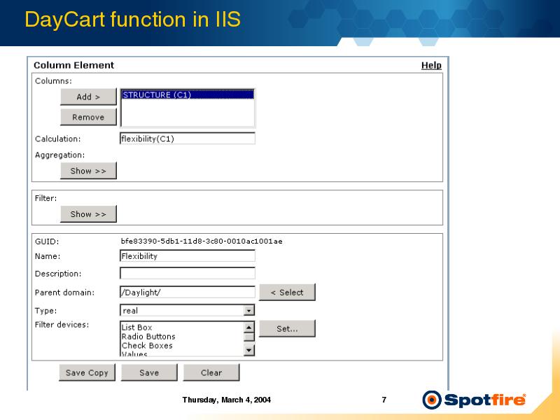560x420 pixels.
Task: Click the Set... button for filter devices
Action: pyautogui.click(x=287, y=328)
